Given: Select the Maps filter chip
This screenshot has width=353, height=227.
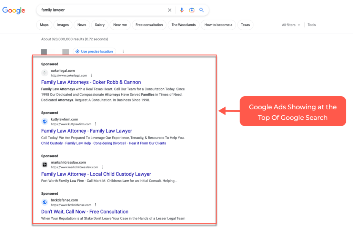Looking at the screenshot, I should (44, 25).
